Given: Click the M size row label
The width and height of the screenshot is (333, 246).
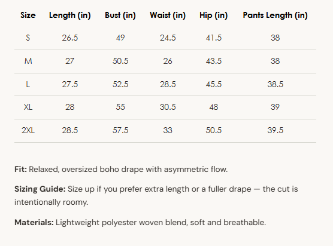Looking at the screenshot, I should click(28, 61).
